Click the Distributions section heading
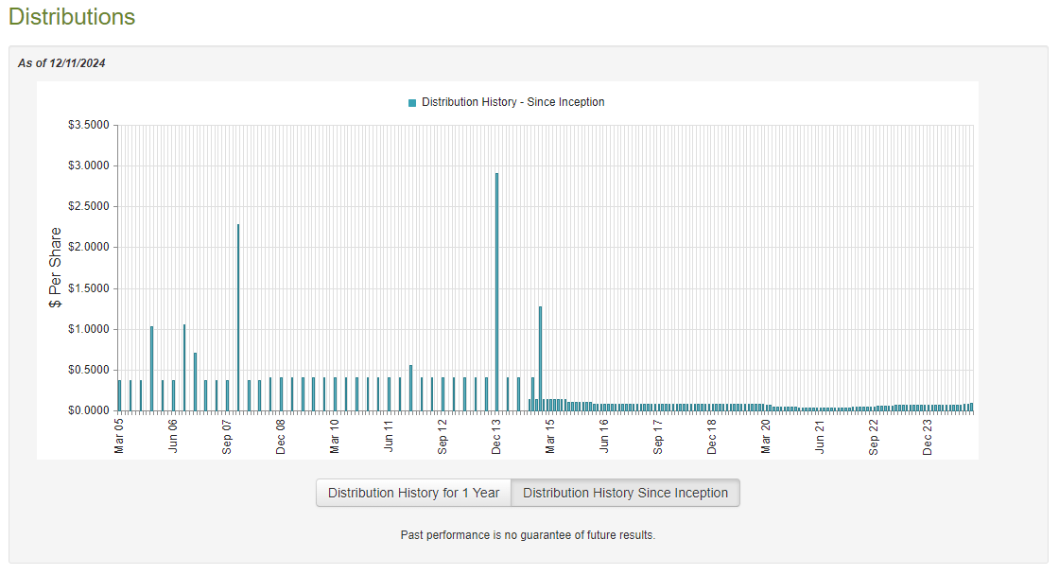1059x574 pixels. tap(72, 17)
